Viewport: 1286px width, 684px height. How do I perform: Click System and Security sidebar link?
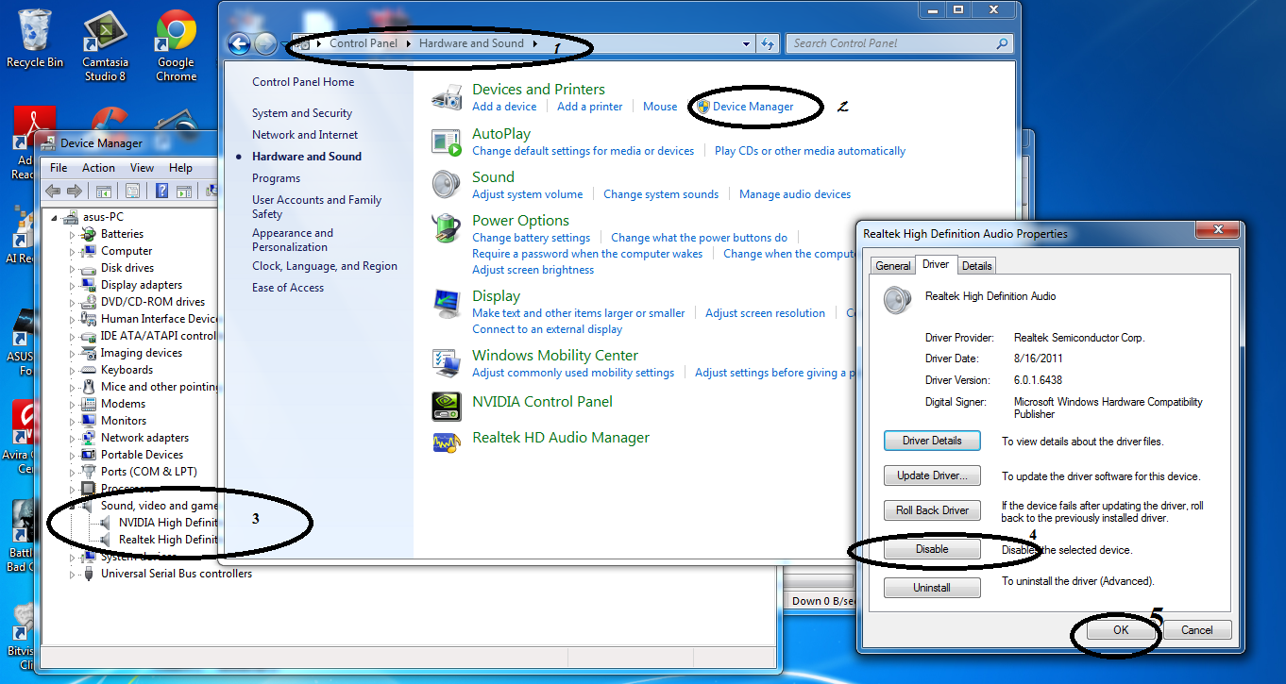(302, 113)
